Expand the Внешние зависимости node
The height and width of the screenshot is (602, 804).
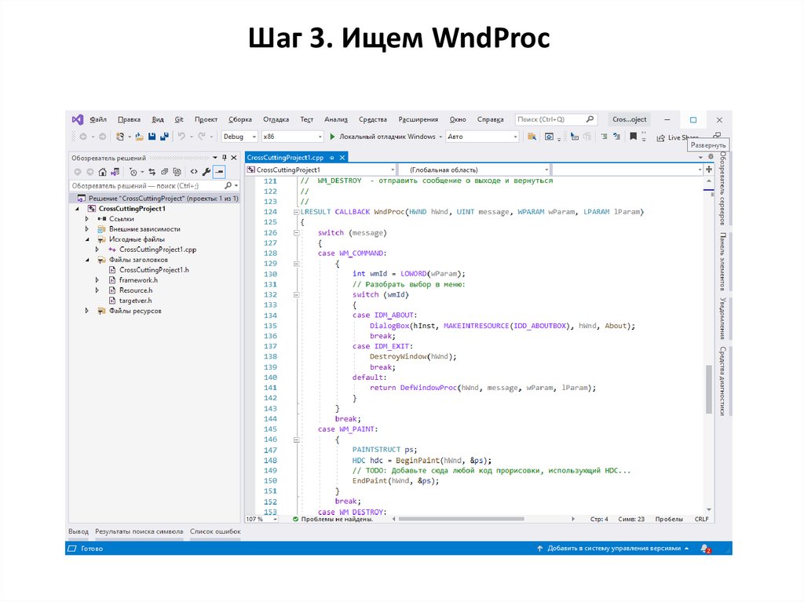coord(86,229)
